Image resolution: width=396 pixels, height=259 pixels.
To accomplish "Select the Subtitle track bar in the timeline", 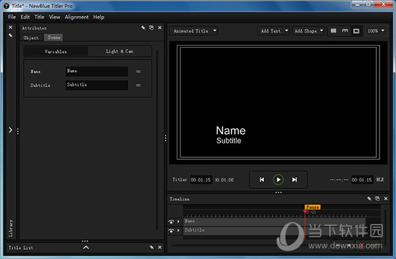I will [x=275, y=231].
